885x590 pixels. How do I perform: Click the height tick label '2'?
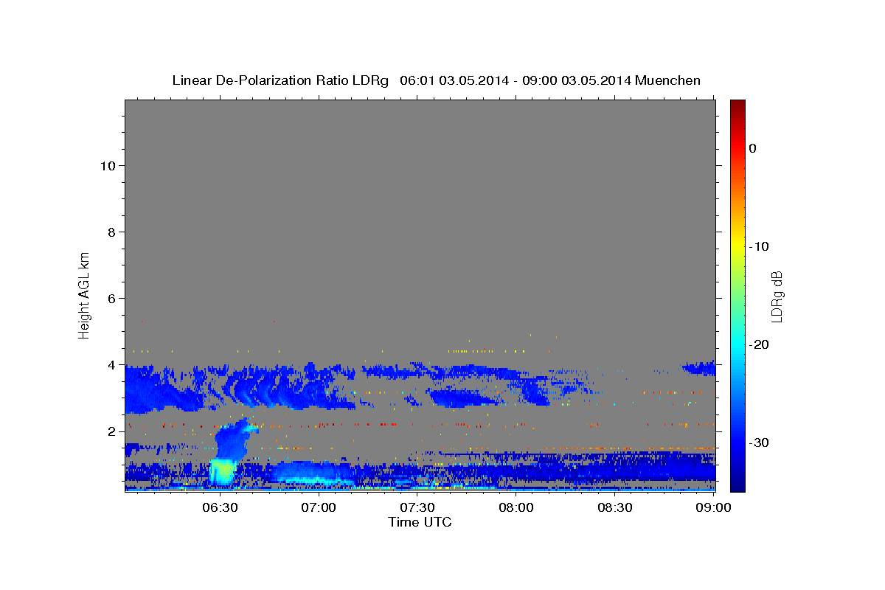pos(111,431)
